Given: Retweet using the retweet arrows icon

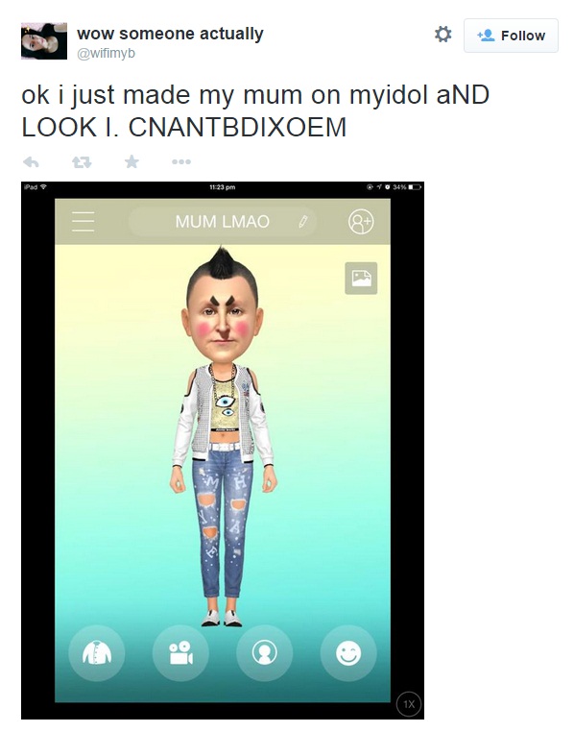Looking at the screenshot, I should tap(82, 162).
